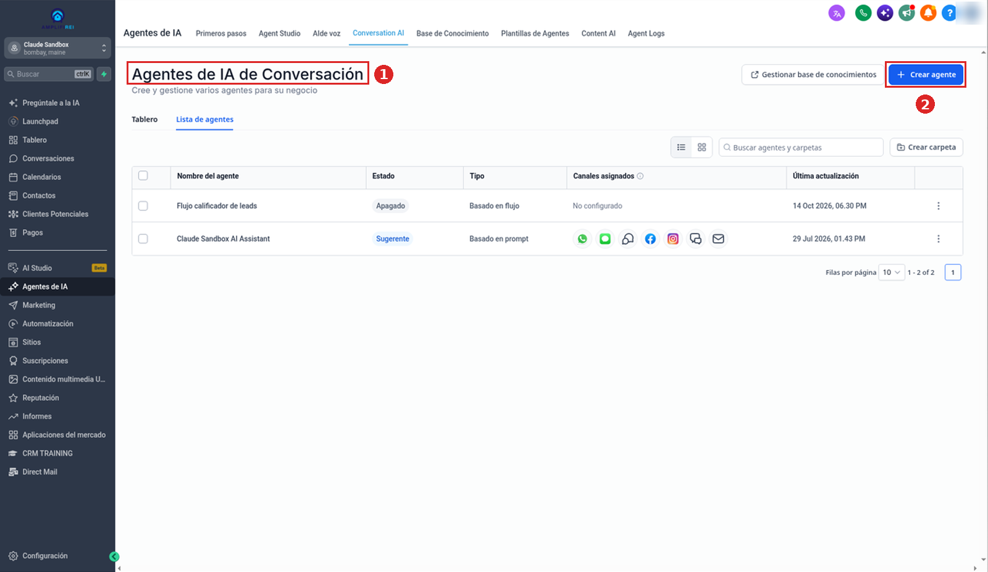Expand the Claude Sandbox account switcher
The width and height of the screenshot is (988, 572).
click(x=57, y=48)
